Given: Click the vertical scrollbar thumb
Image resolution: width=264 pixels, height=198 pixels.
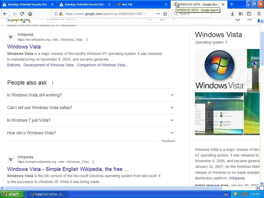Looking at the screenshot, I should point(262,49).
